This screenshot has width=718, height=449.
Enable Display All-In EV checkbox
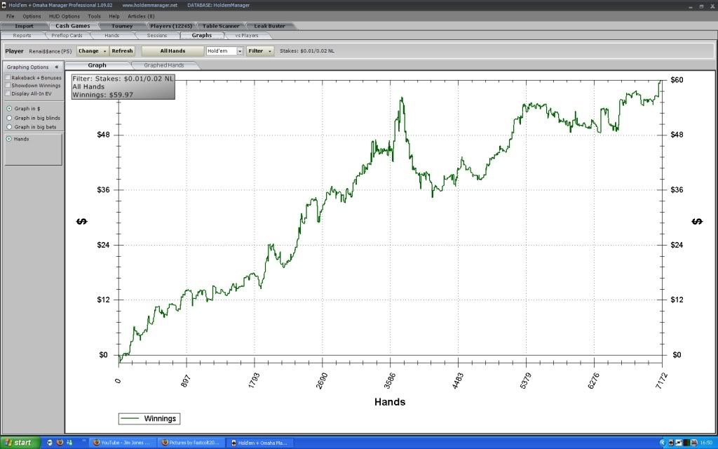tap(8, 93)
